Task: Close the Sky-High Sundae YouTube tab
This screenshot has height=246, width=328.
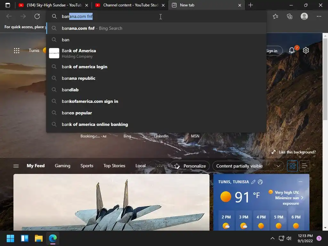Action: [86, 5]
